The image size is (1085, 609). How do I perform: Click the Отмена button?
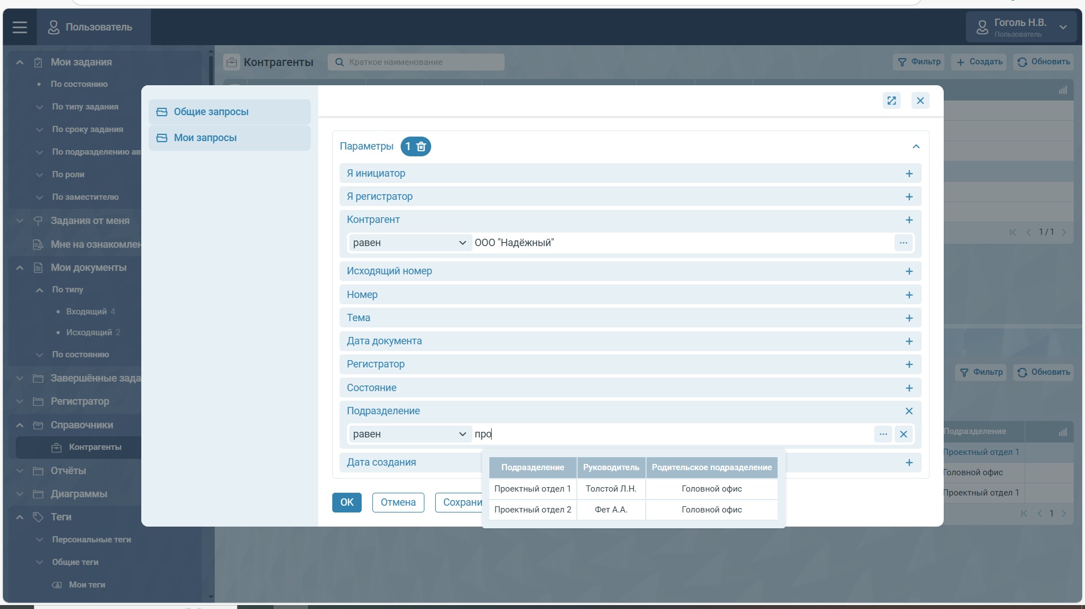[398, 502]
